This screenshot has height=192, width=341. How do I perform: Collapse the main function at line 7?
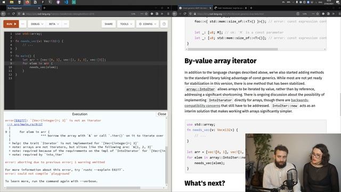point(13,56)
